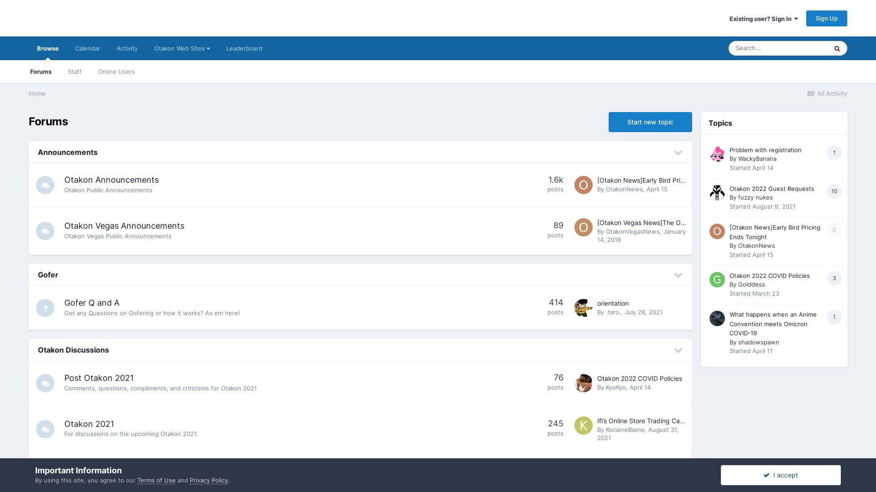The image size is (876, 492).
Task: Open fuzzy nukes avatar in Topics sidebar
Action: (717, 193)
